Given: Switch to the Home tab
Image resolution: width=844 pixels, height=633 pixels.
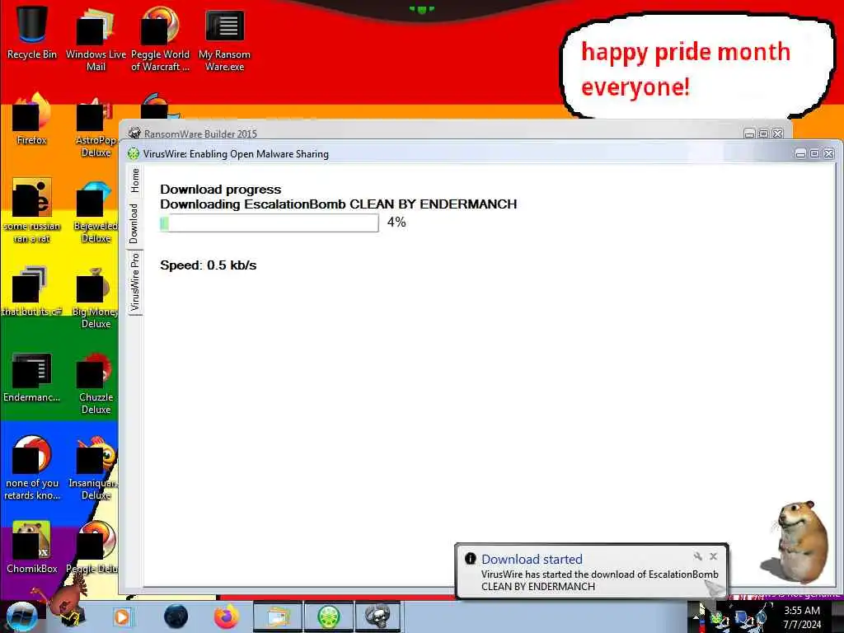Looking at the screenshot, I should pyautogui.click(x=134, y=181).
